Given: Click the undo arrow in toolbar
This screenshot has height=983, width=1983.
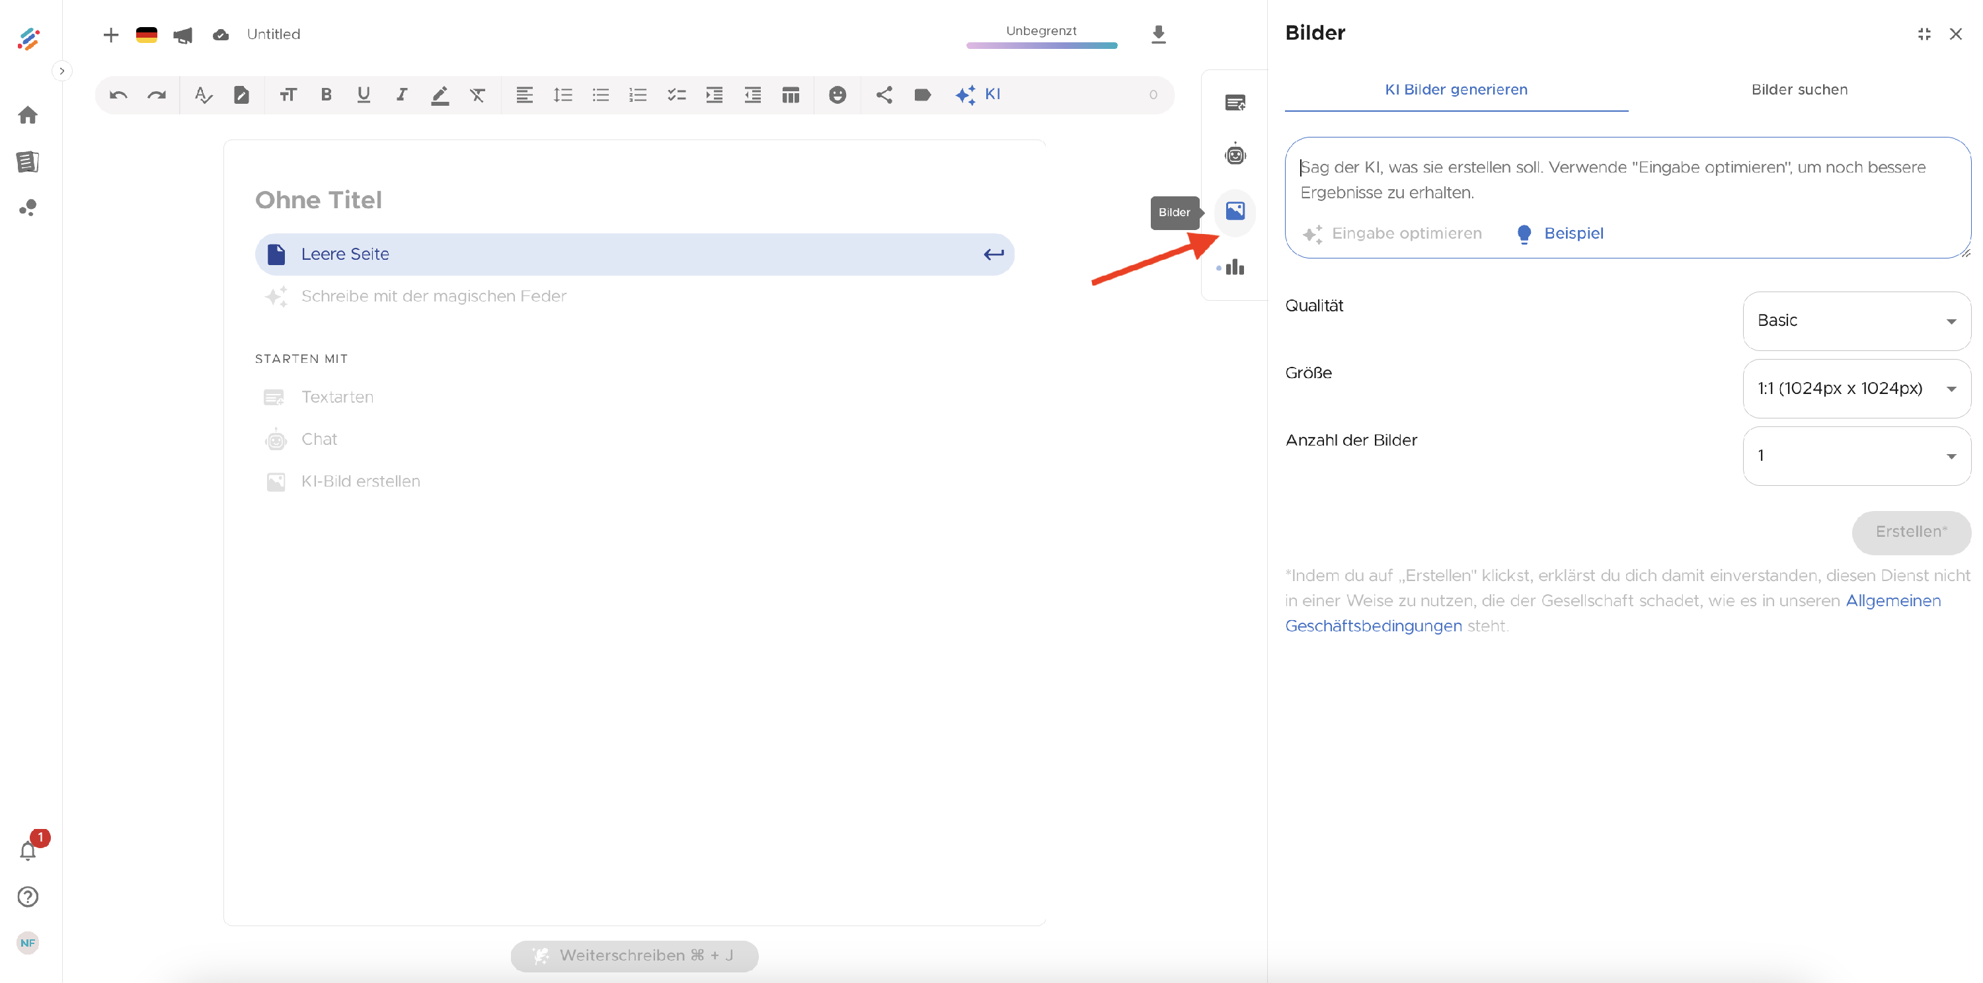Looking at the screenshot, I should [118, 95].
